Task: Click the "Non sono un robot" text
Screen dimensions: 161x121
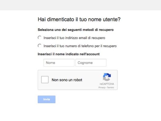Action: click(x=67, y=80)
